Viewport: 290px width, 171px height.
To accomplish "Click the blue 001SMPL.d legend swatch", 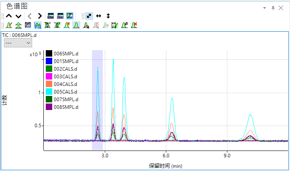I will (49, 61).
